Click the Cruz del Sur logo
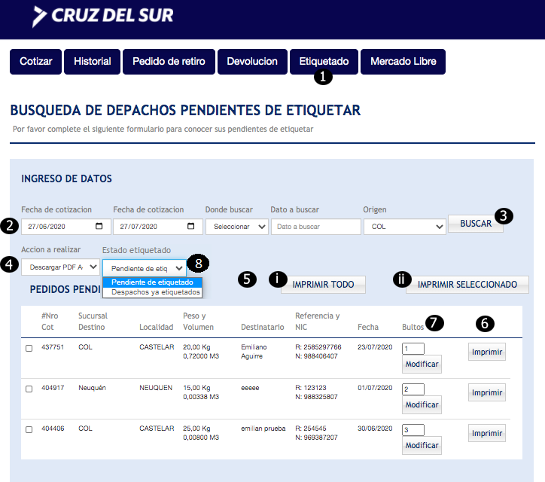This screenshot has height=482, width=545. [103, 16]
